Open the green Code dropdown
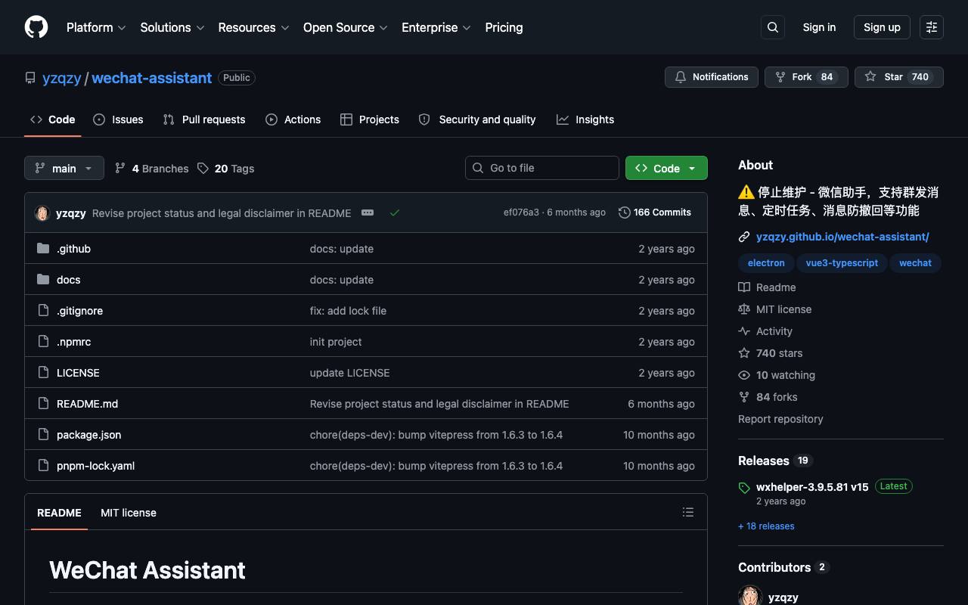The height and width of the screenshot is (605, 968). pos(666,168)
